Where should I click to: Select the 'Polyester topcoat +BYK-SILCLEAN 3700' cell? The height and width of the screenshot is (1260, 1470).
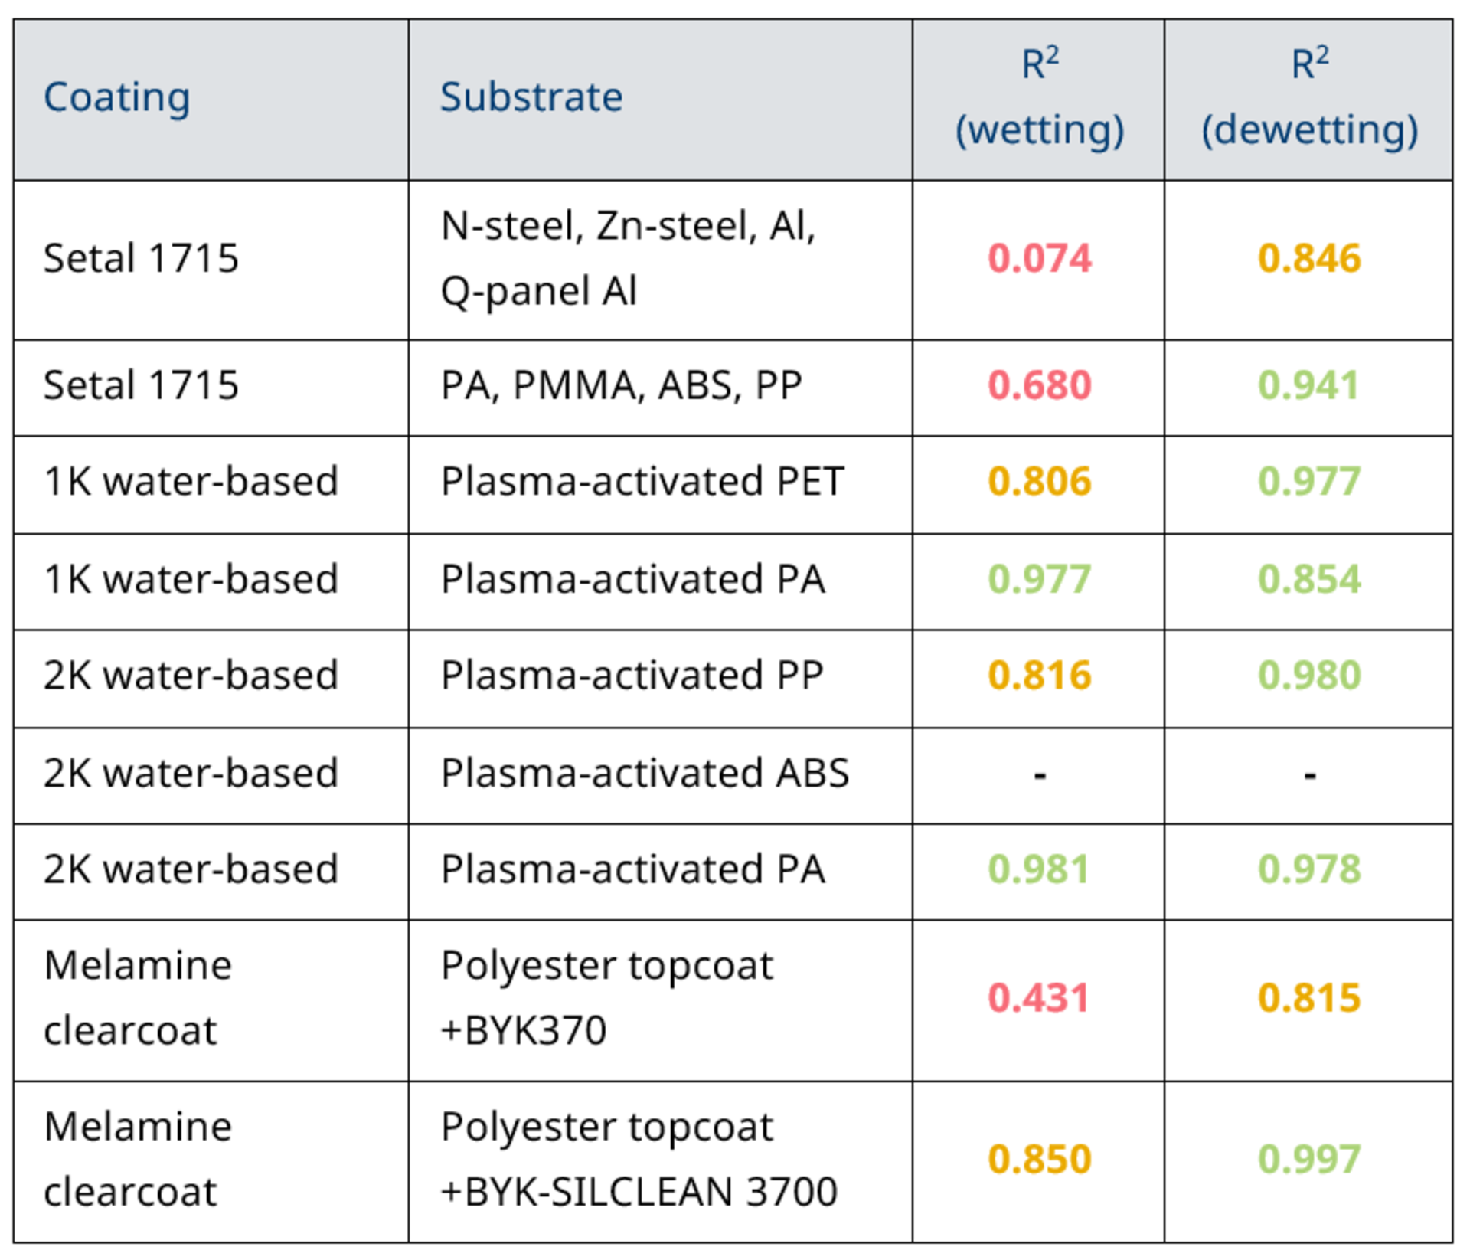(639, 1160)
